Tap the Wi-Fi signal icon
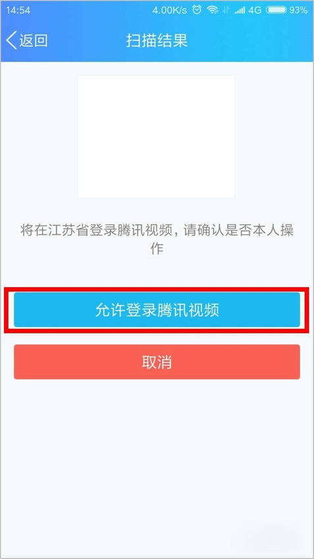Screen dimensions: 314x559 click(x=213, y=10)
